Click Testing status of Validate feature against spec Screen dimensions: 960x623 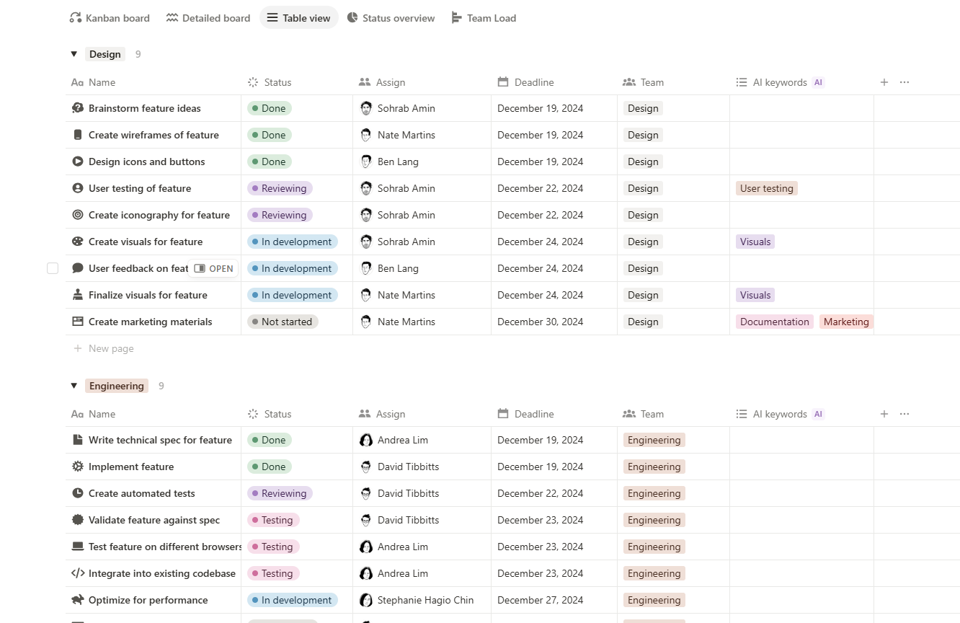(273, 520)
